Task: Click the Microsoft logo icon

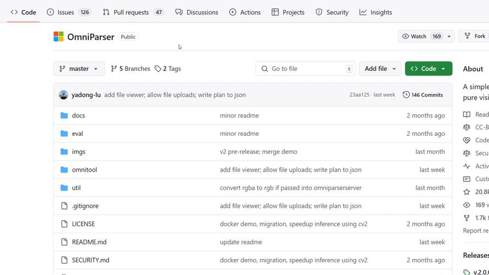Action: (x=58, y=36)
